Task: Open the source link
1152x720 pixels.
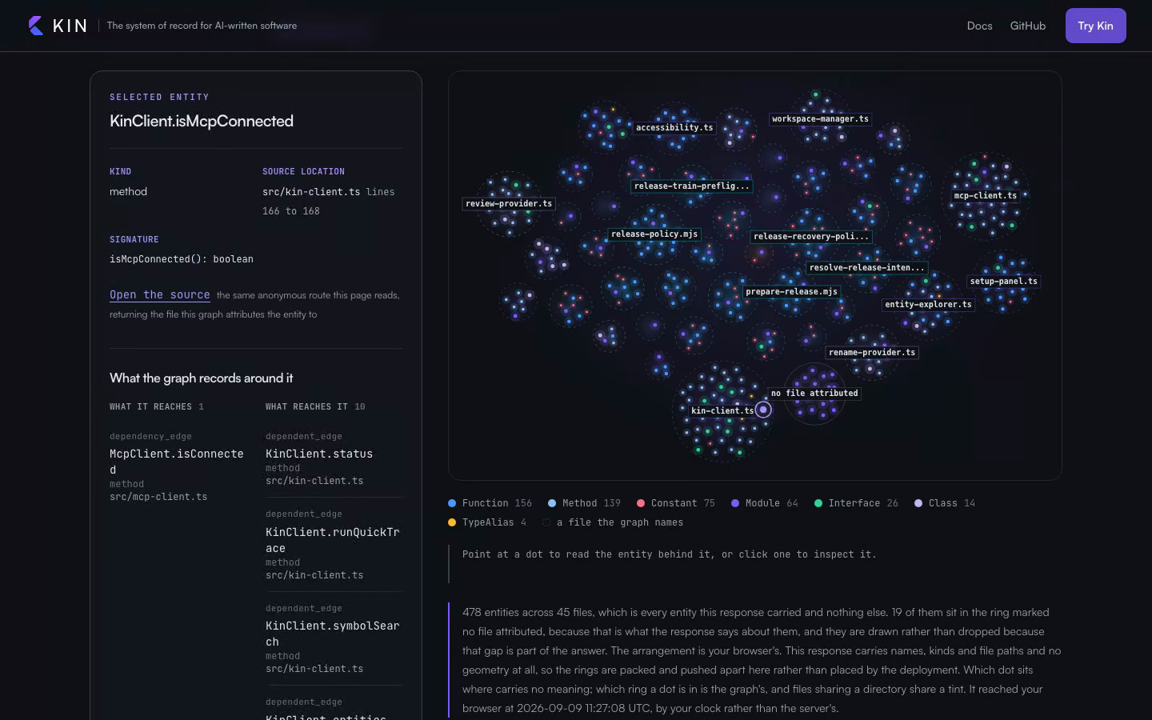Action: pyautogui.click(x=160, y=294)
